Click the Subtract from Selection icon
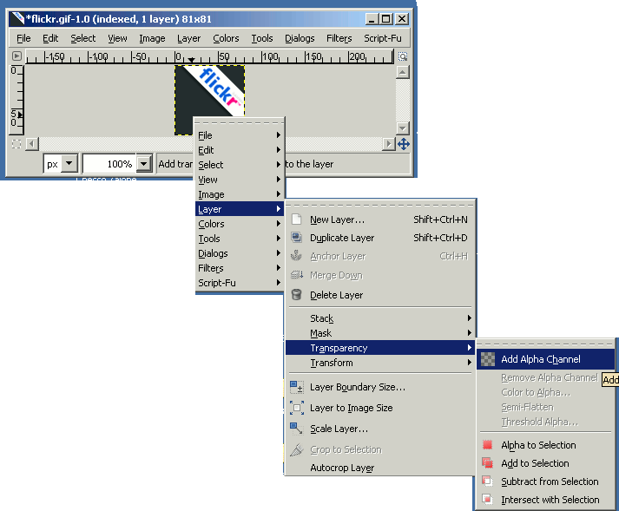Viewport: 619px width, 511px height. click(488, 481)
